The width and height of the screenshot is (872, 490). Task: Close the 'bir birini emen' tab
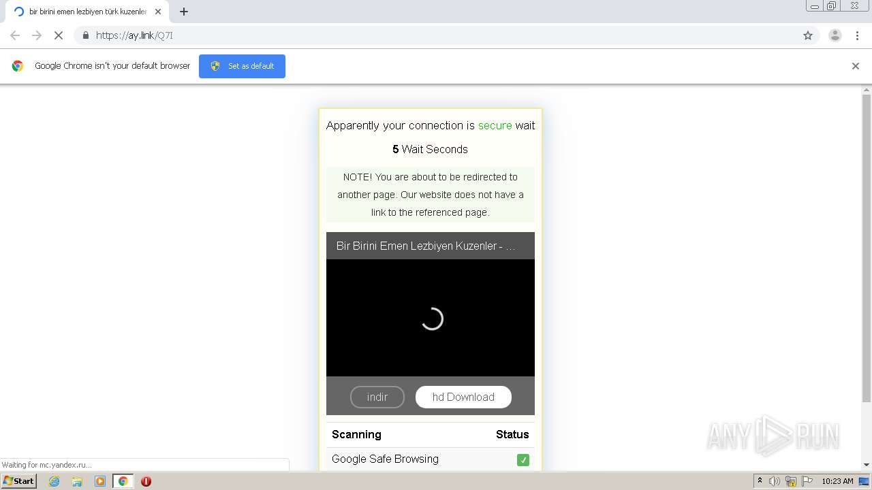[x=158, y=12]
